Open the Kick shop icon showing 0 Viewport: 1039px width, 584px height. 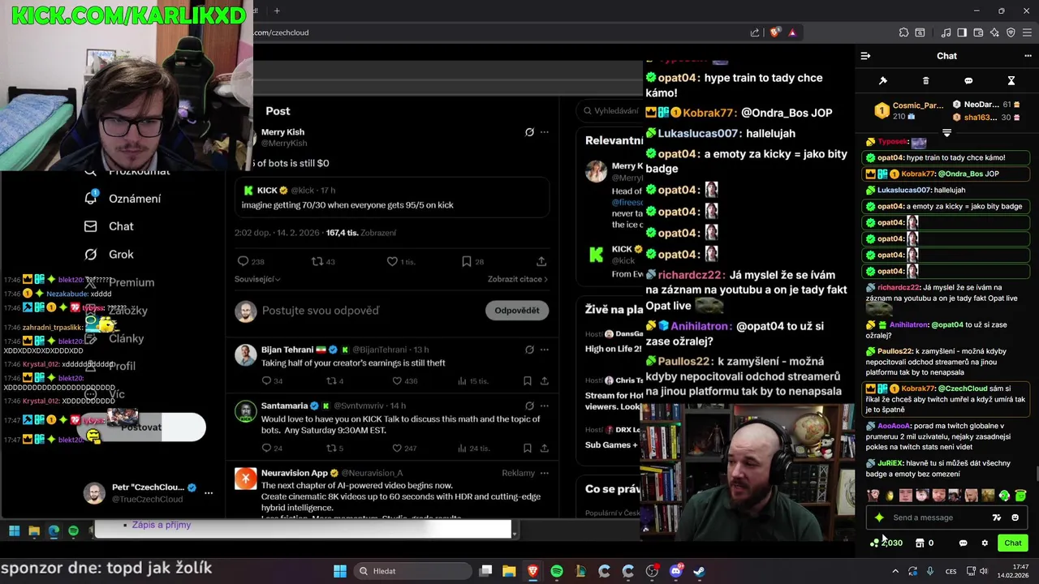925,543
